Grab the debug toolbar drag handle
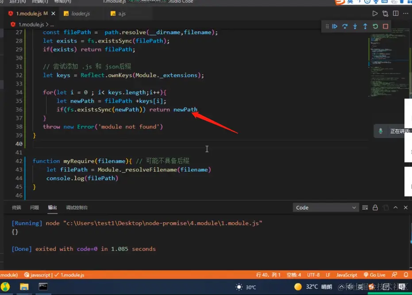This screenshot has height=295, width=412. 327,26
